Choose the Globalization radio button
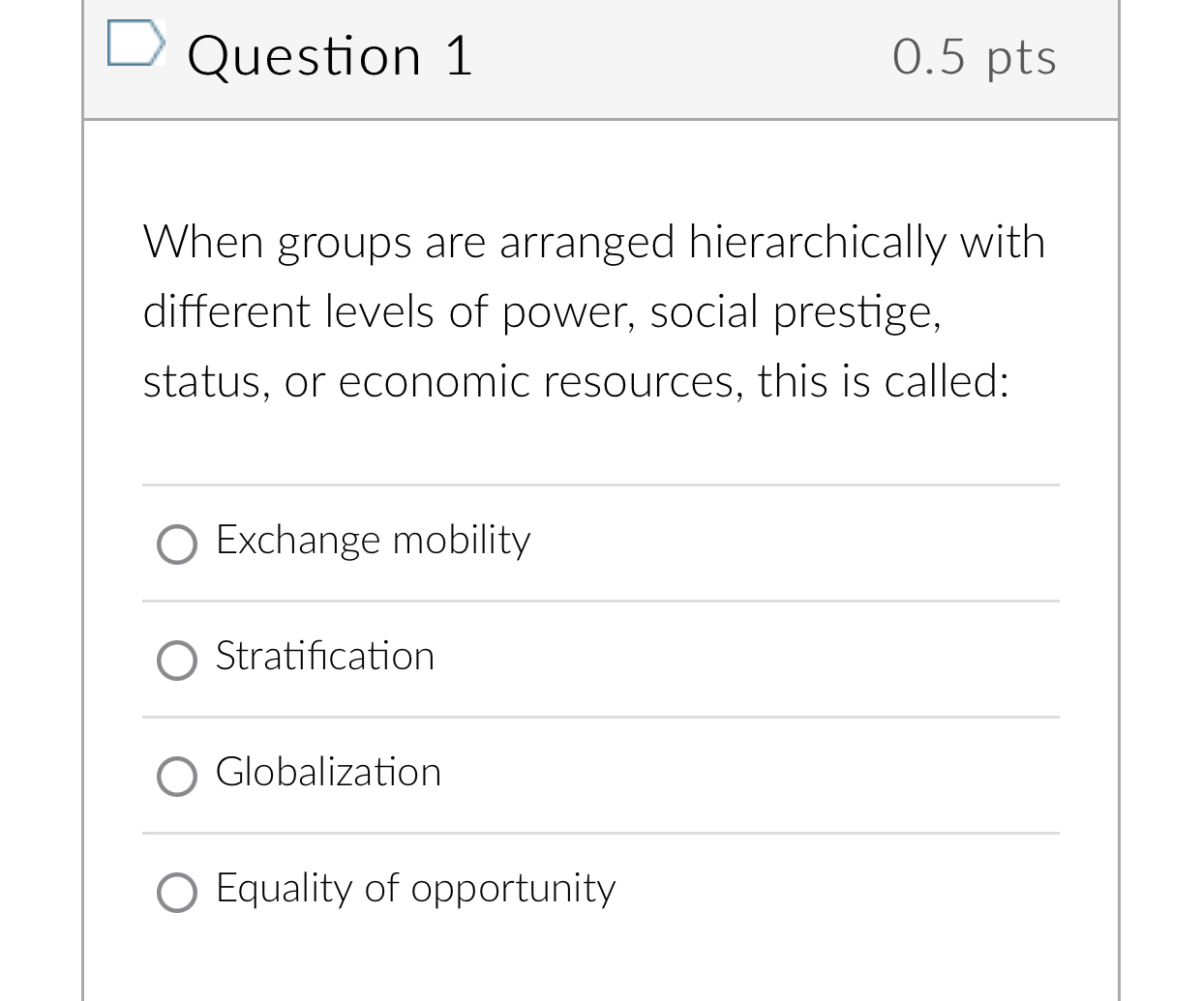Viewport: 1202px width, 1001px height. (177, 777)
